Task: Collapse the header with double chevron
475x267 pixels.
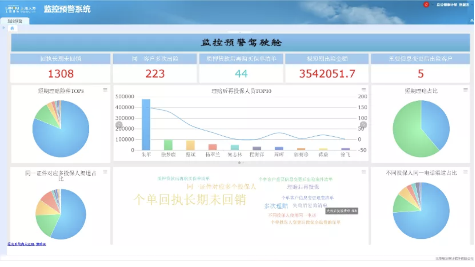Action: [472, 21]
